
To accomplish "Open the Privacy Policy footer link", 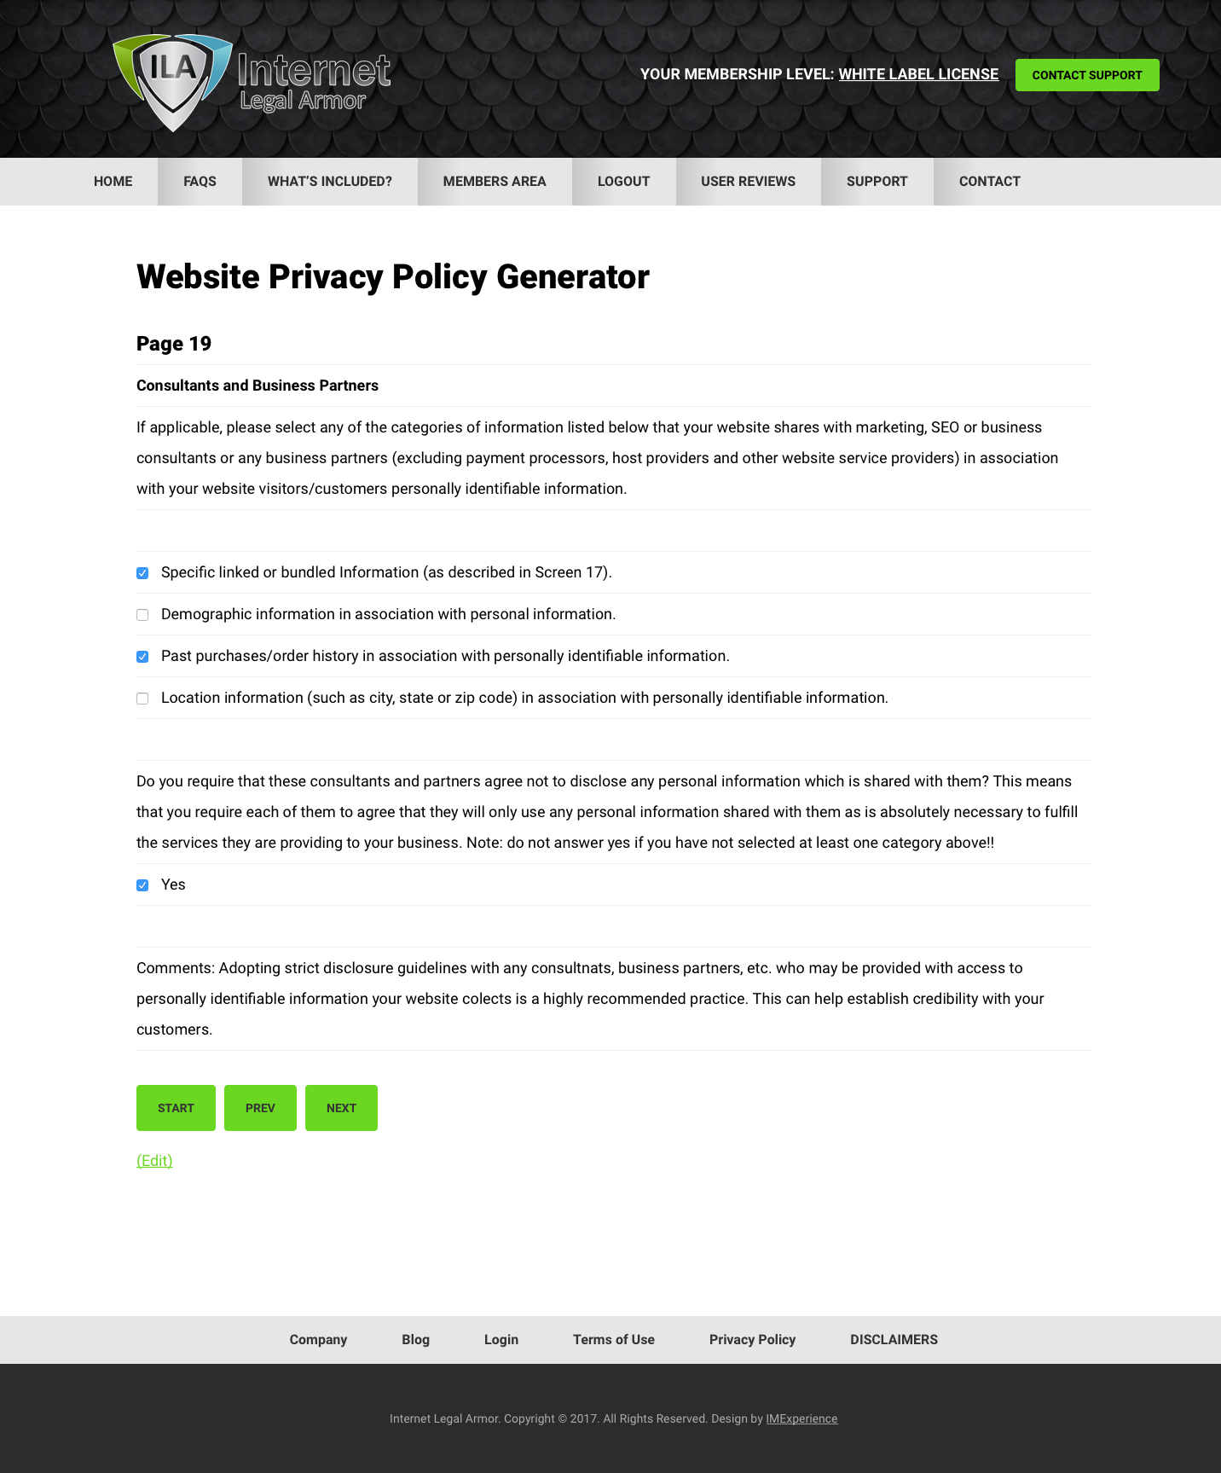I will pos(751,1339).
